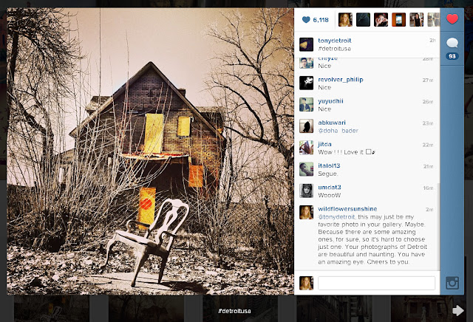Toggle the red heart like button
The height and width of the screenshot is (322, 473).
452,19
